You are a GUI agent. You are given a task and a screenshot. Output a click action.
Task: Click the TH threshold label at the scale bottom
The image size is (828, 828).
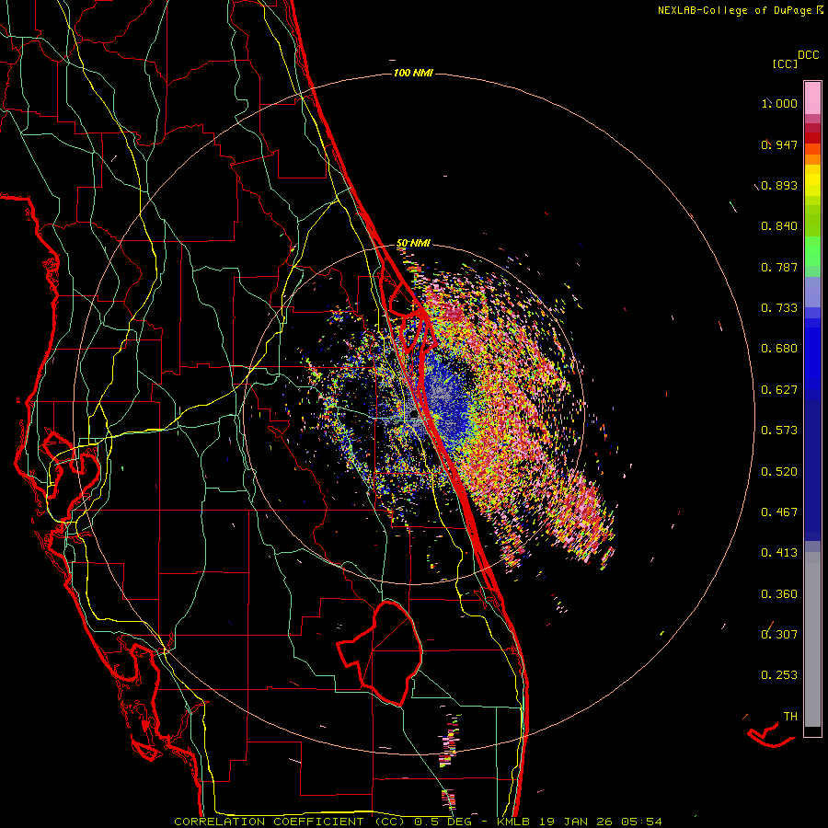tap(790, 717)
